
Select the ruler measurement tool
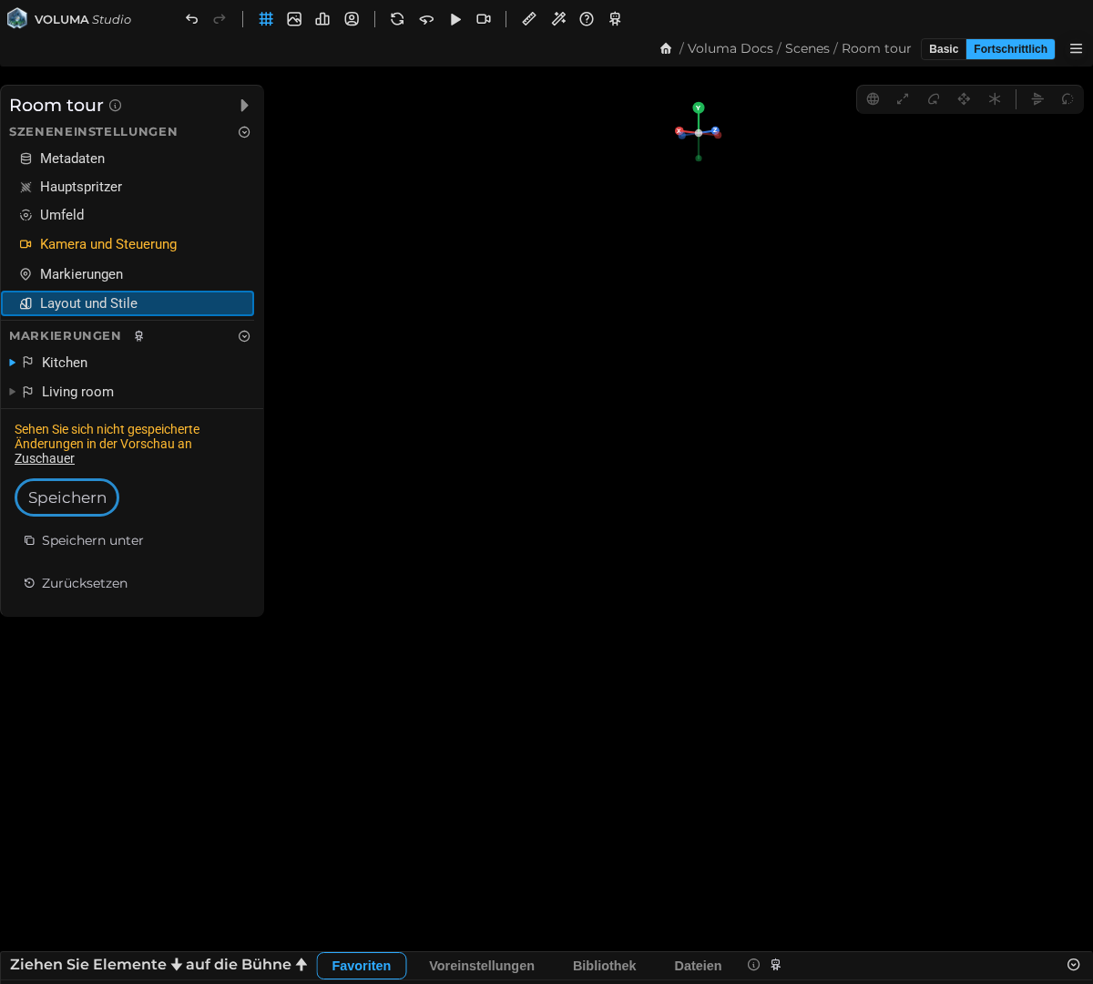coord(529,19)
